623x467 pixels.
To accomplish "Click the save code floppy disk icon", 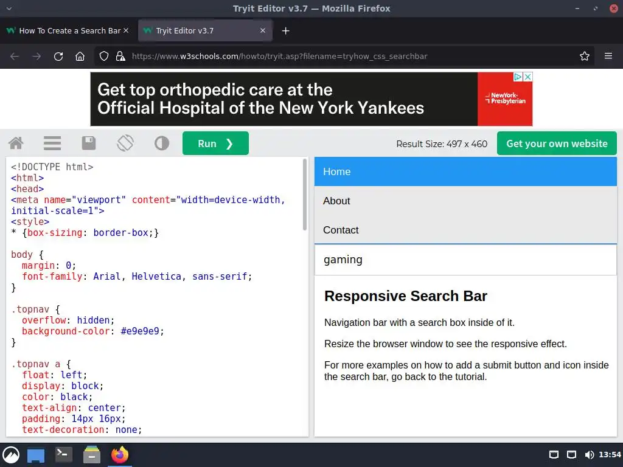I will (89, 144).
